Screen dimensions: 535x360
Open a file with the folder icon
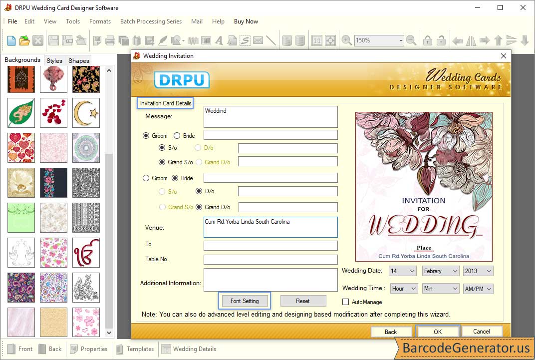(x=24, y=40)
